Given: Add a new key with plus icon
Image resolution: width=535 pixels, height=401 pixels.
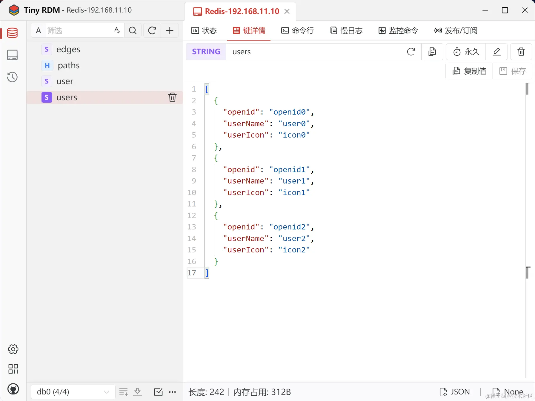Looking at the screenshot, I should (x=170, y=30).
